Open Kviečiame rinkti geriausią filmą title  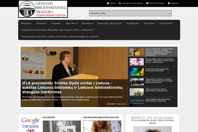tap(157, 70)
